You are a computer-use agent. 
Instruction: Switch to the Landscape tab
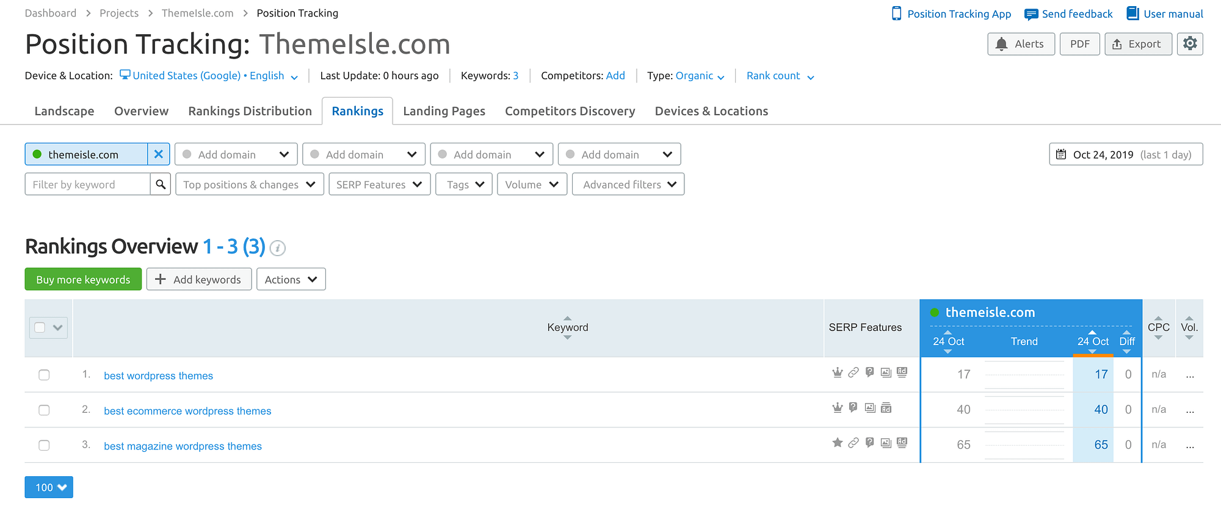point(64,111)
